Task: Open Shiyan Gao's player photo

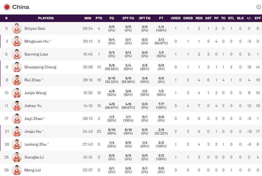Action: (17, 28)
